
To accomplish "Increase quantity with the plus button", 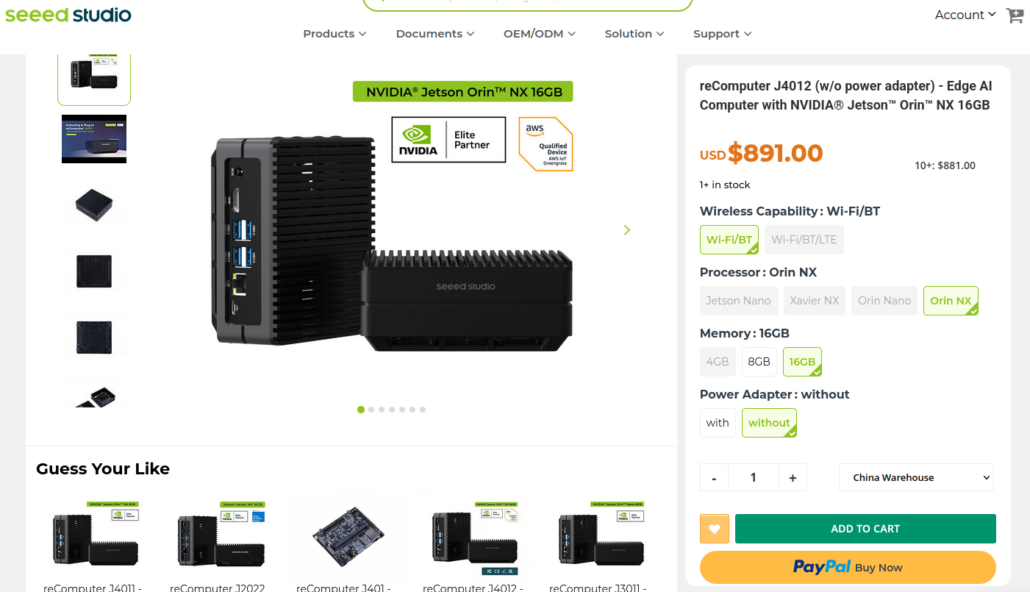I will [x=793, y=477].
